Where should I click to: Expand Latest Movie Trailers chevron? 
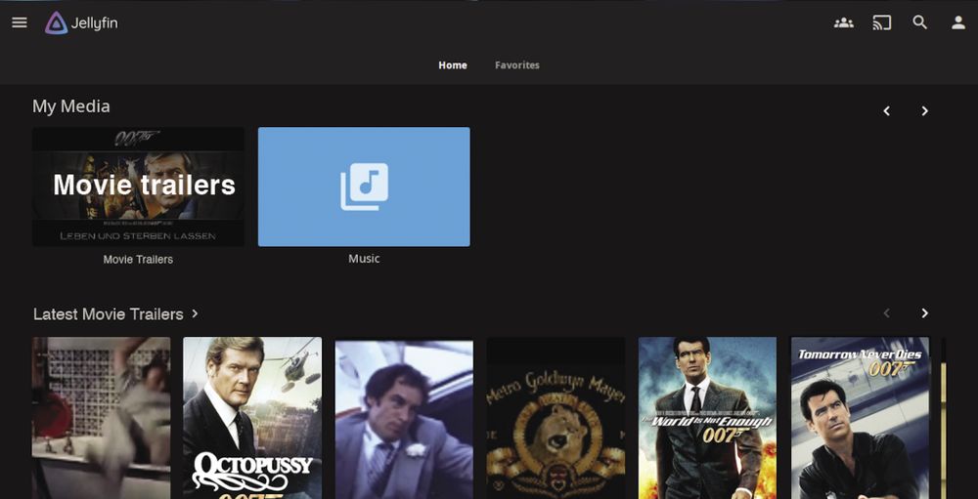[x=195, y=313]
